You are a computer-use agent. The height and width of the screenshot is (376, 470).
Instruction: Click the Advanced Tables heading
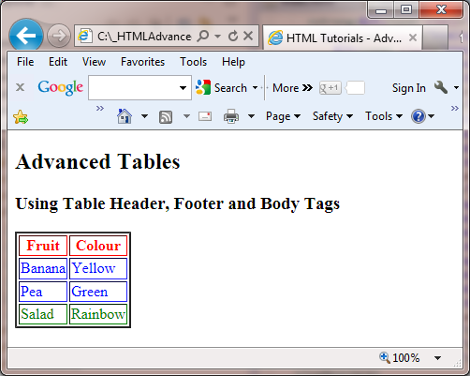coord(97,161)
